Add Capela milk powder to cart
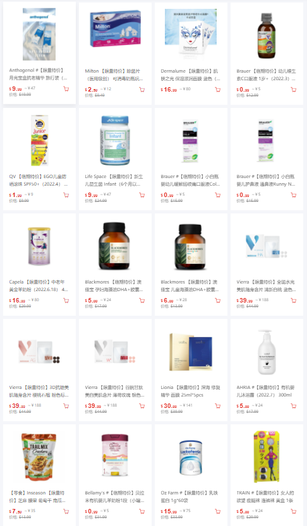307x526 pixels. [66, 300]
